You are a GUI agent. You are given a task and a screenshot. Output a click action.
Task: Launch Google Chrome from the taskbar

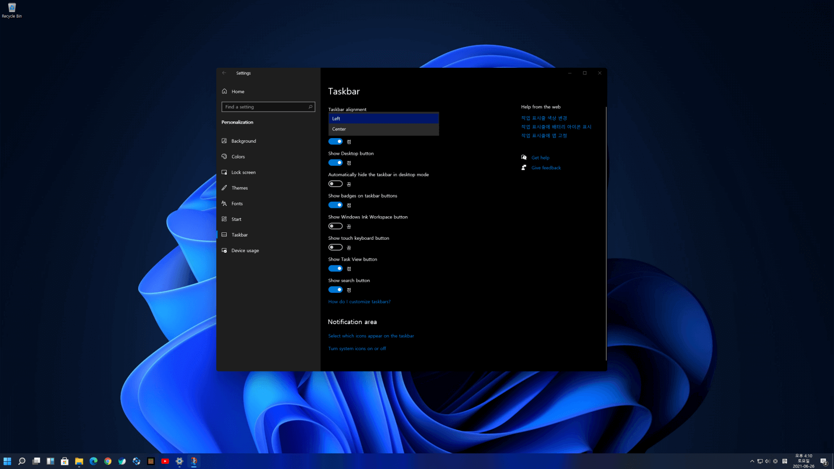108,461
